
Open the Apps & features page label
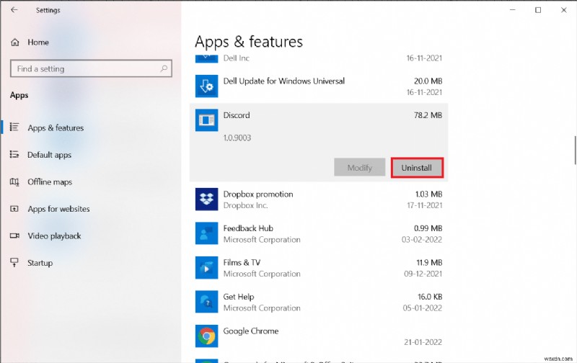pyautogui.click(x=56, y=128)
